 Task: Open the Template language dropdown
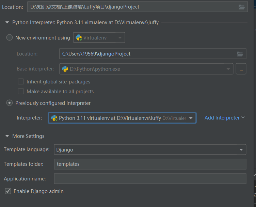(241, 149)
